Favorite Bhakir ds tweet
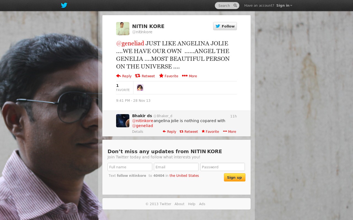 (210, 132)
